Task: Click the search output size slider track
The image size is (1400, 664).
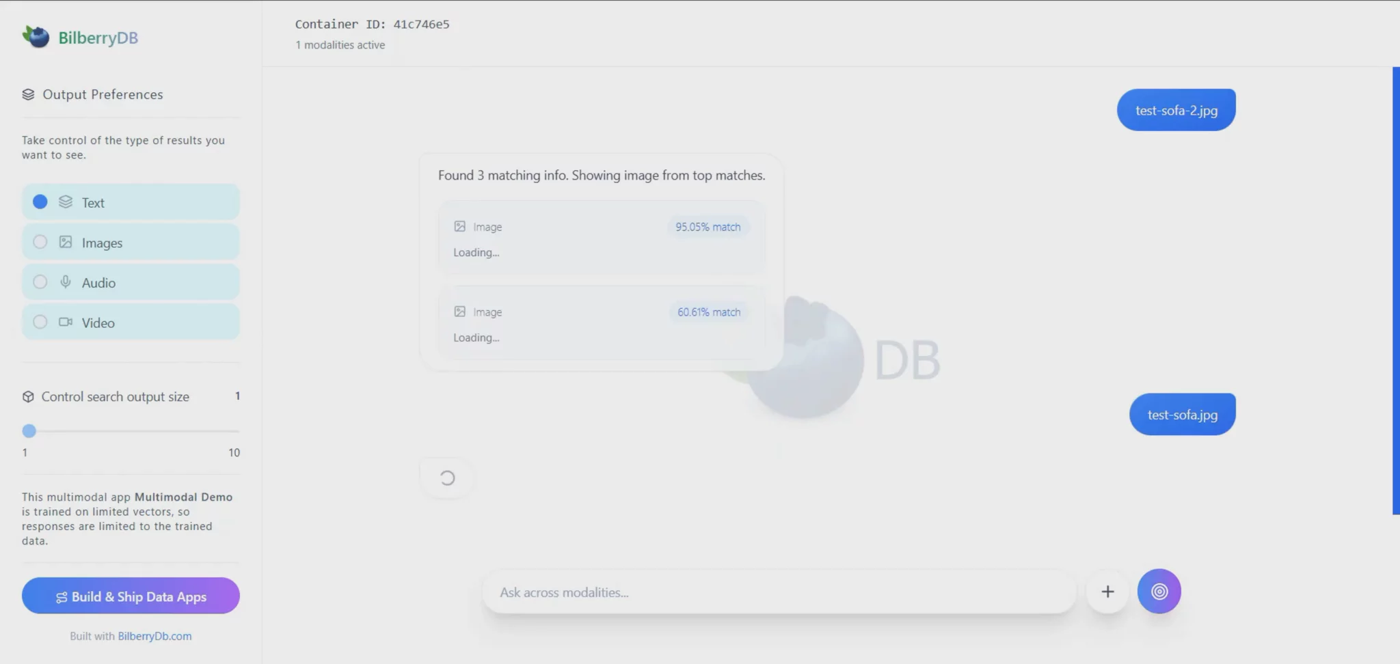Action: click(131, 431)
